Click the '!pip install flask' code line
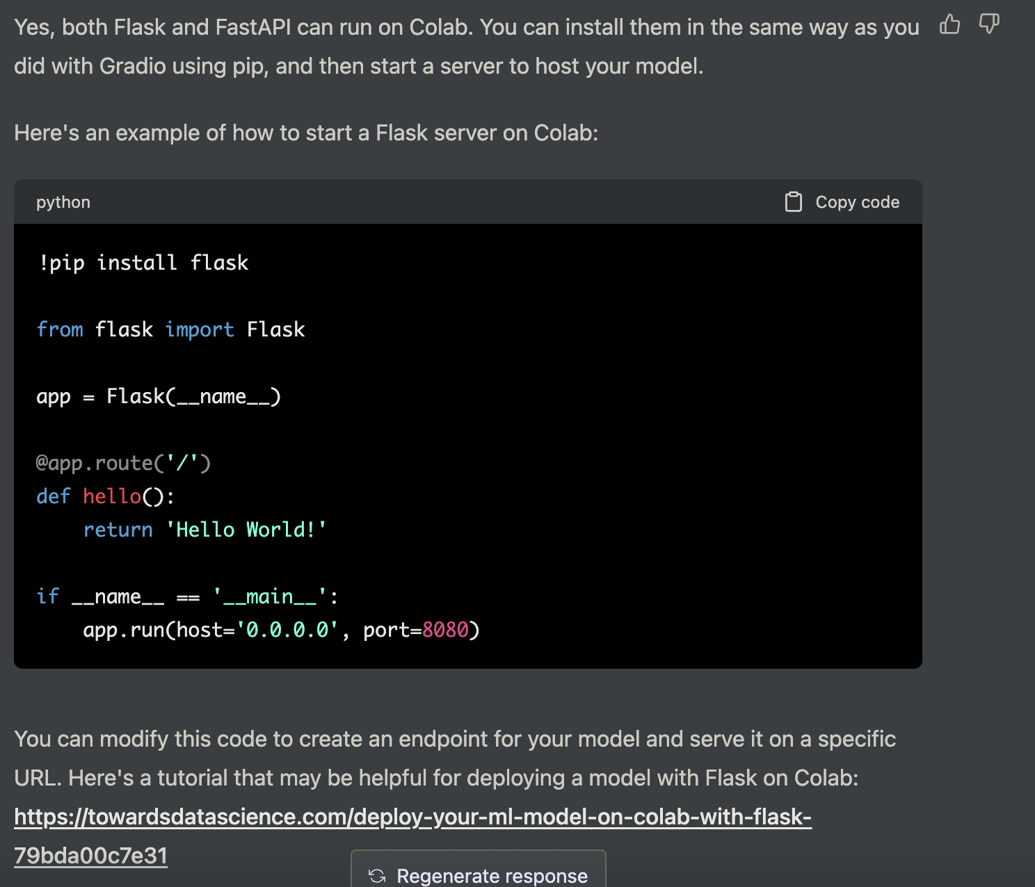1035x887 pixels. [143, 263]
